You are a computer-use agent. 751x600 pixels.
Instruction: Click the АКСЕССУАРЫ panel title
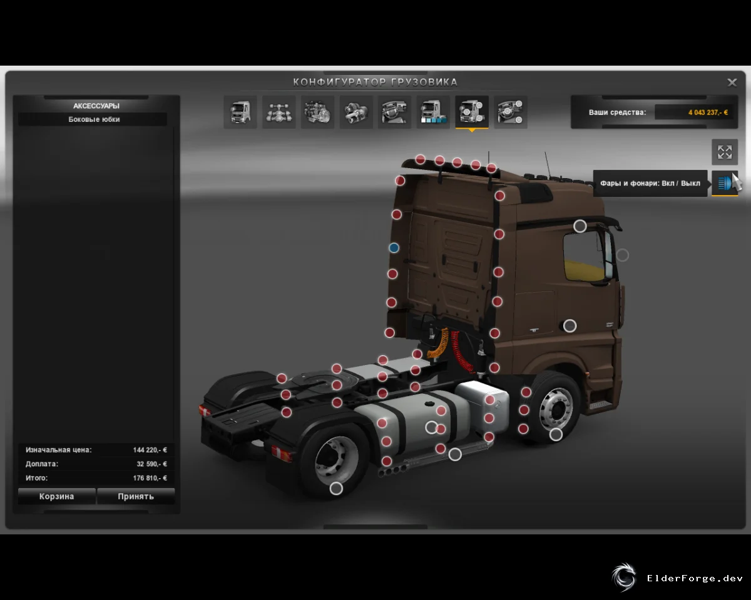[96, 106]
